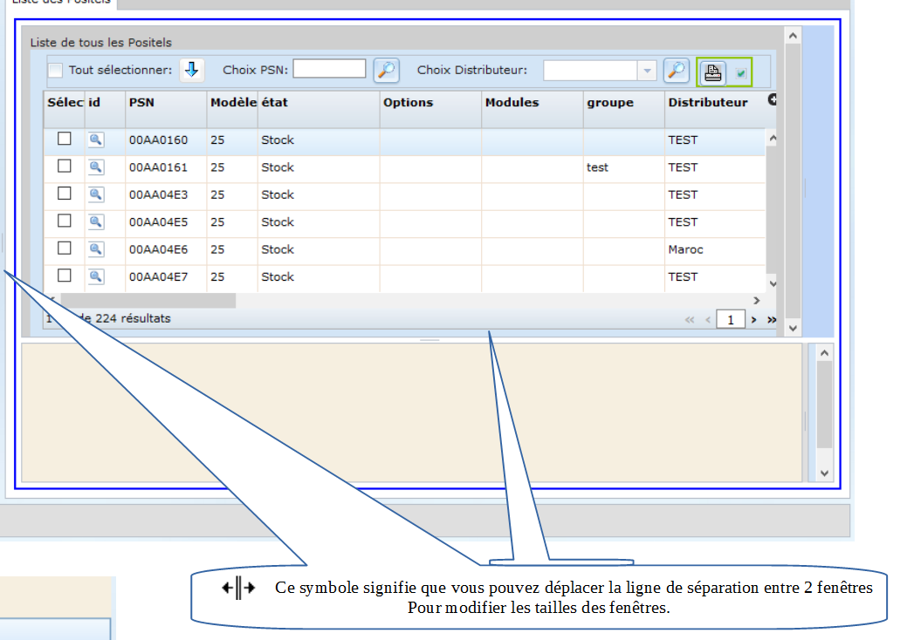Click in the Choix PSN text field
914x640 pixels.
[x=330, y=69]
